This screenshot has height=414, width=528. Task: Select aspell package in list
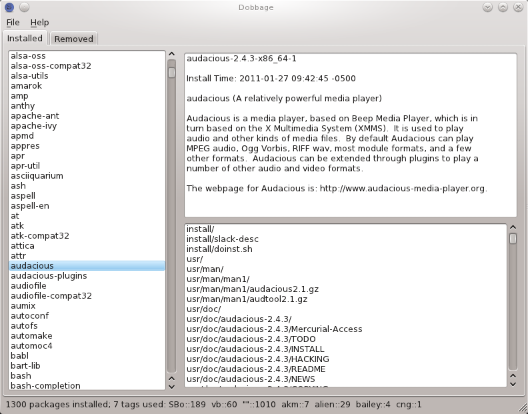(x=87, y=196)
